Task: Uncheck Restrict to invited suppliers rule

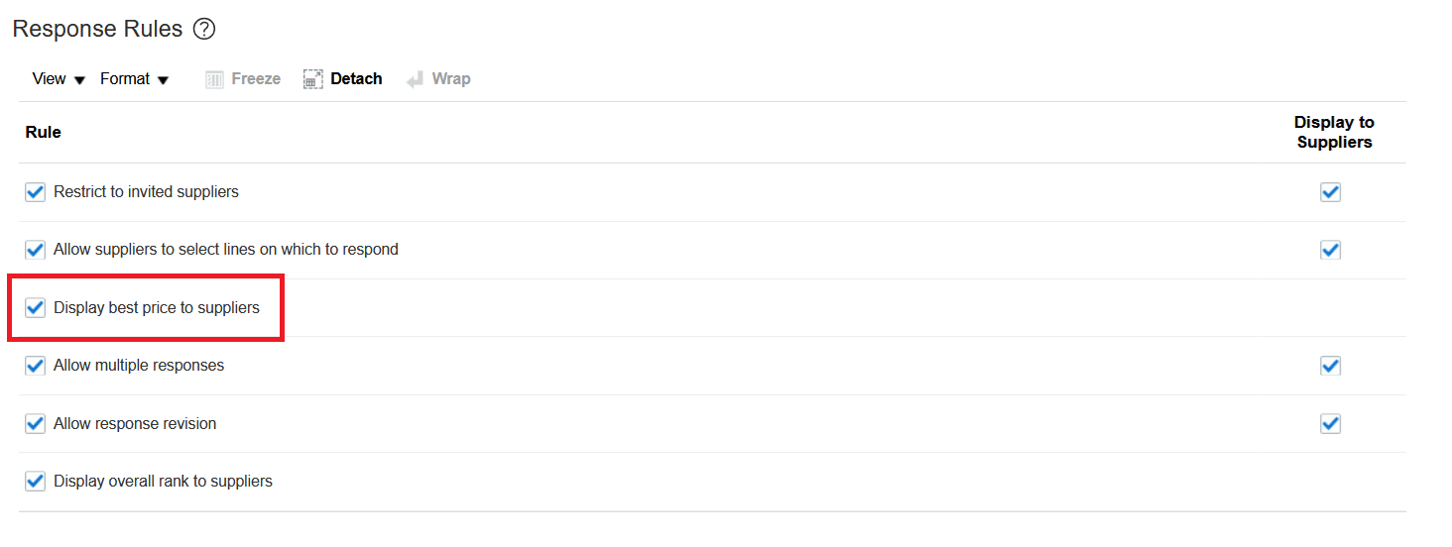Action: point(36,192)
